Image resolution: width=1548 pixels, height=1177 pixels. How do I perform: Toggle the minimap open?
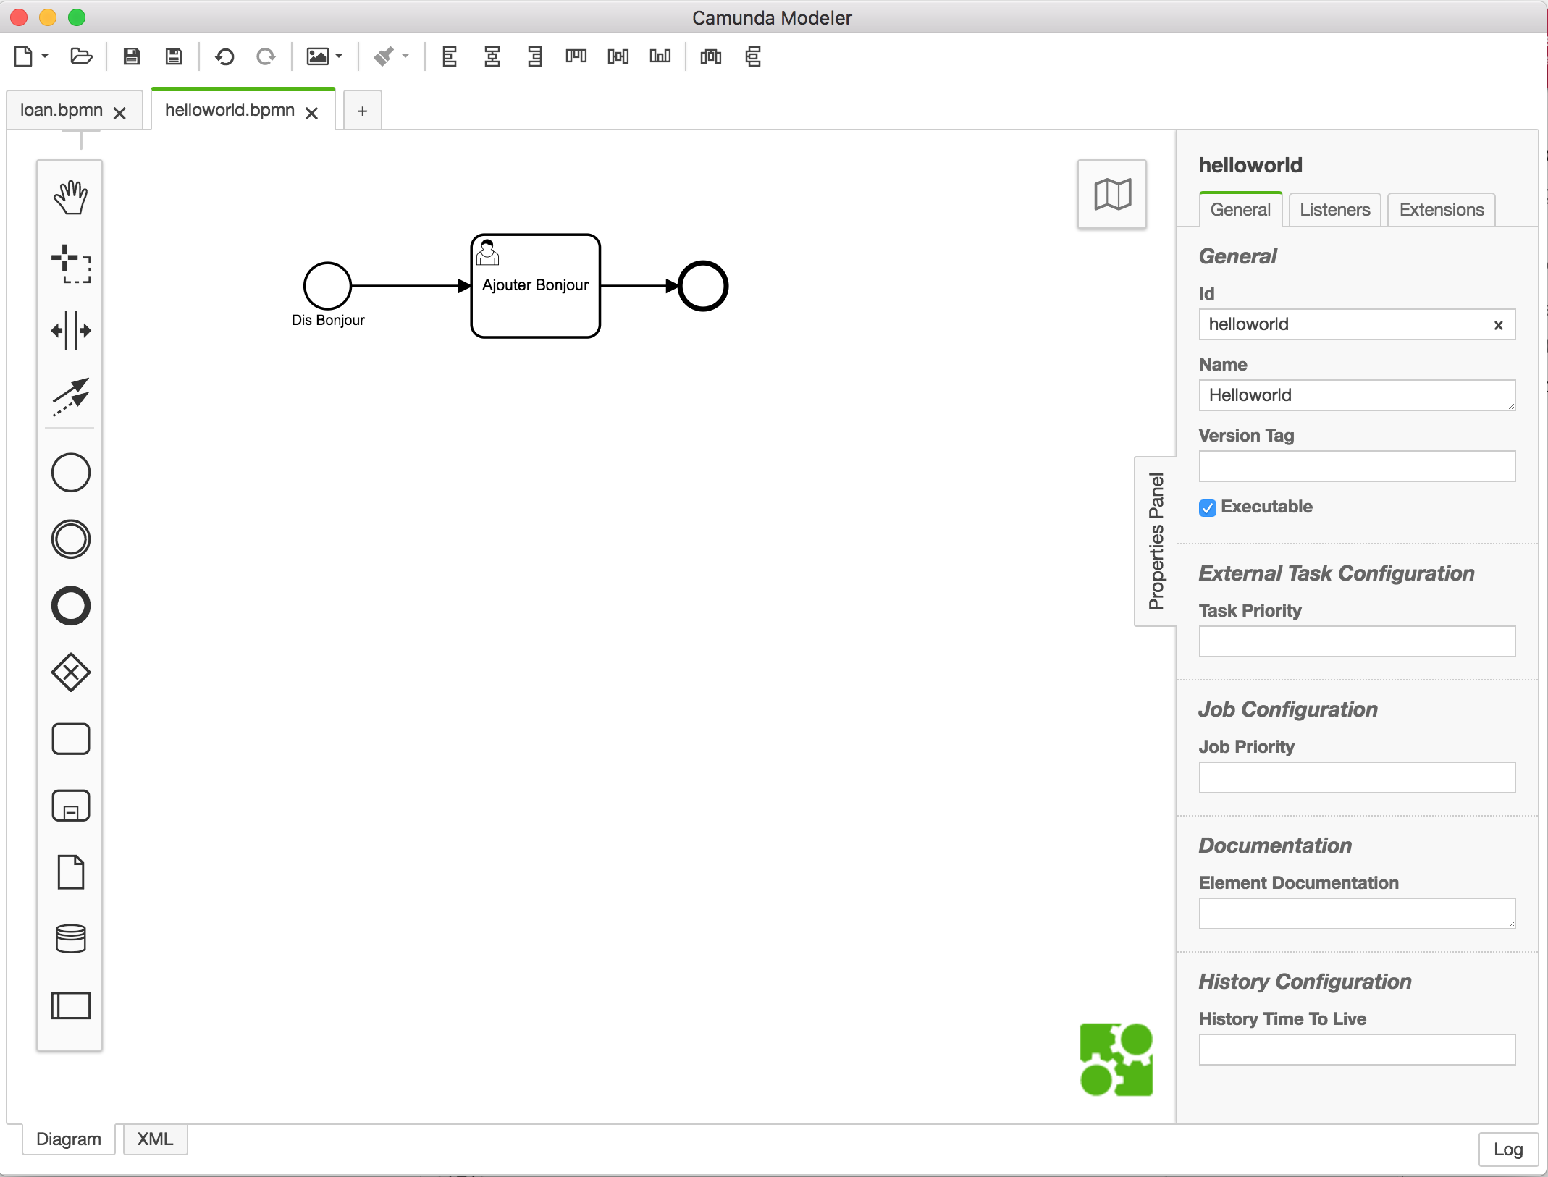(1112, 195)
